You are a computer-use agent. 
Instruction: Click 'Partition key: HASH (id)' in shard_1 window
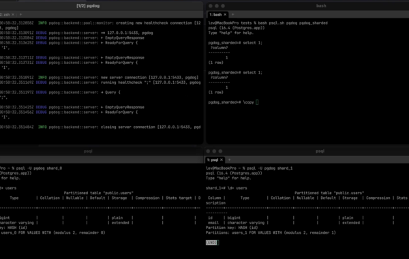(232, 228)
